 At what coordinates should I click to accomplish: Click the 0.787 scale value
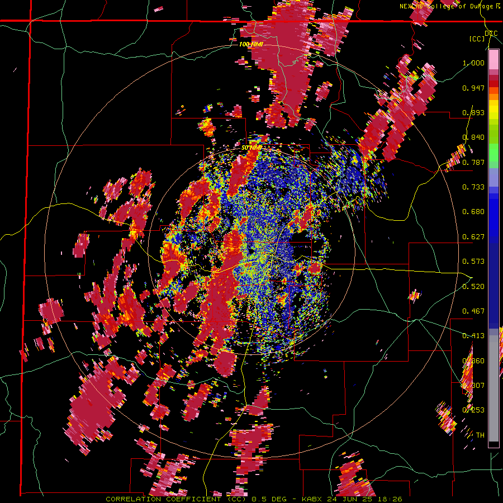[473, 162]
